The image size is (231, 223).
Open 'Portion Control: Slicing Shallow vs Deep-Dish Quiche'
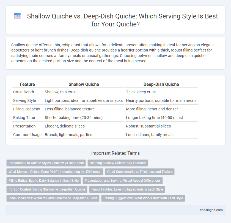pos(47,189)
